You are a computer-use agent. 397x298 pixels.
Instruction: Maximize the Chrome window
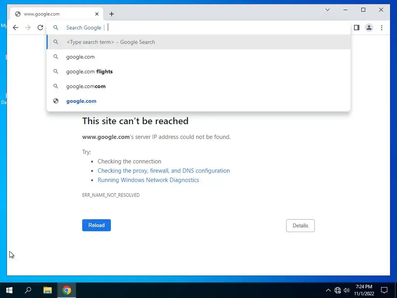tap(363, 10)
